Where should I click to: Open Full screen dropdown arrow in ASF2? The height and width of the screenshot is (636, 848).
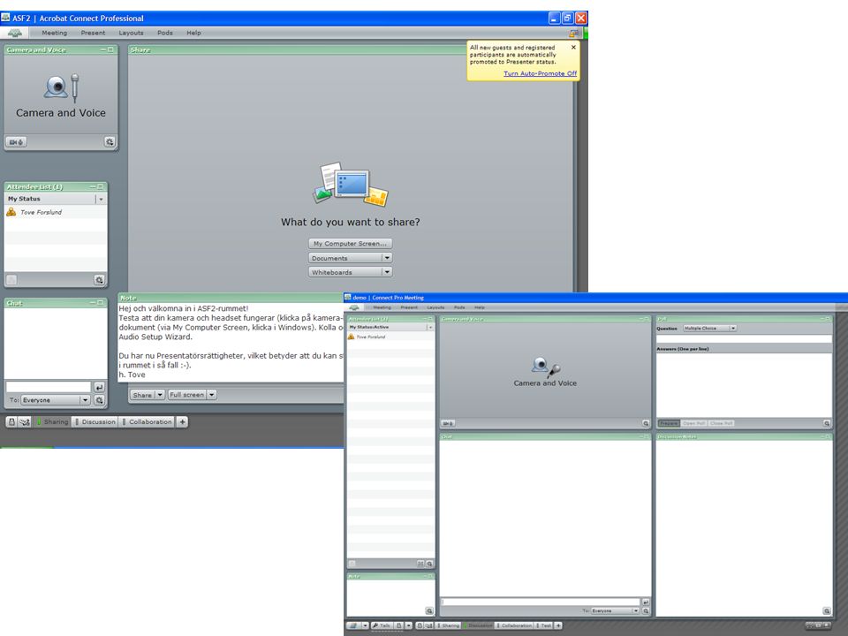[x=212, y=395]
